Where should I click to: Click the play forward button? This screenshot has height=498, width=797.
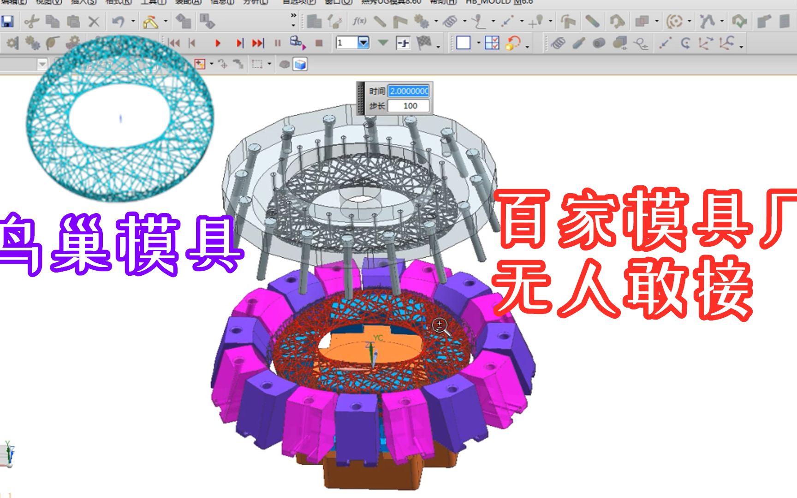(x=218, y=42)
